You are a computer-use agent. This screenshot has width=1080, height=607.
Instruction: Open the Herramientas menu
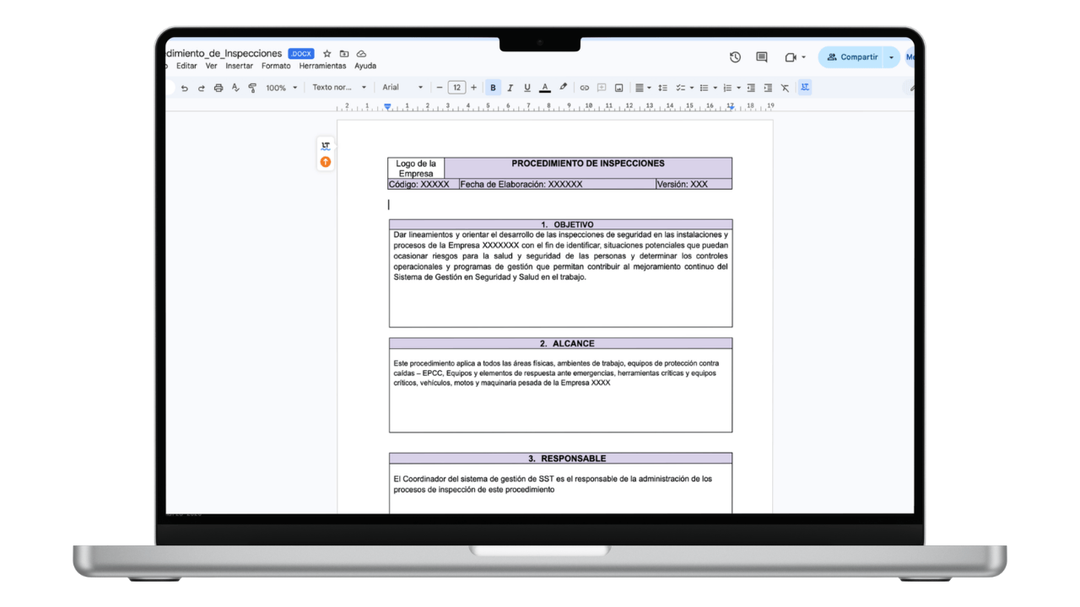[x=323, y=65]
